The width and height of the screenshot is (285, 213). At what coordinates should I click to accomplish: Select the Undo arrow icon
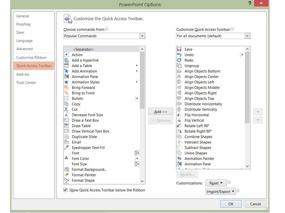(179, 55)
